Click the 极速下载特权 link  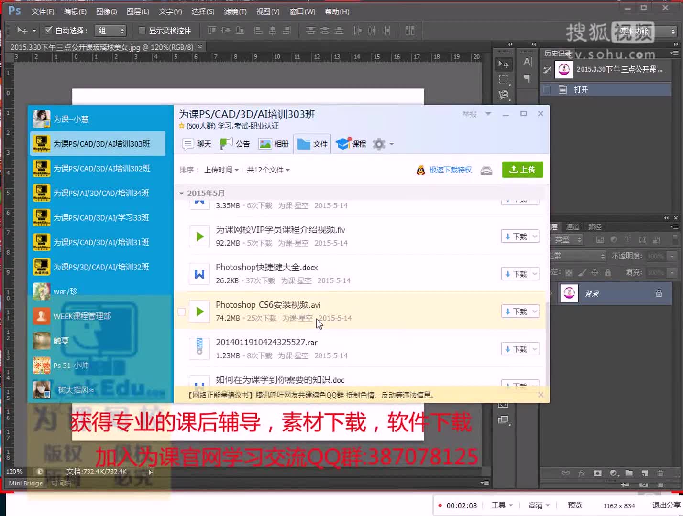450,170
